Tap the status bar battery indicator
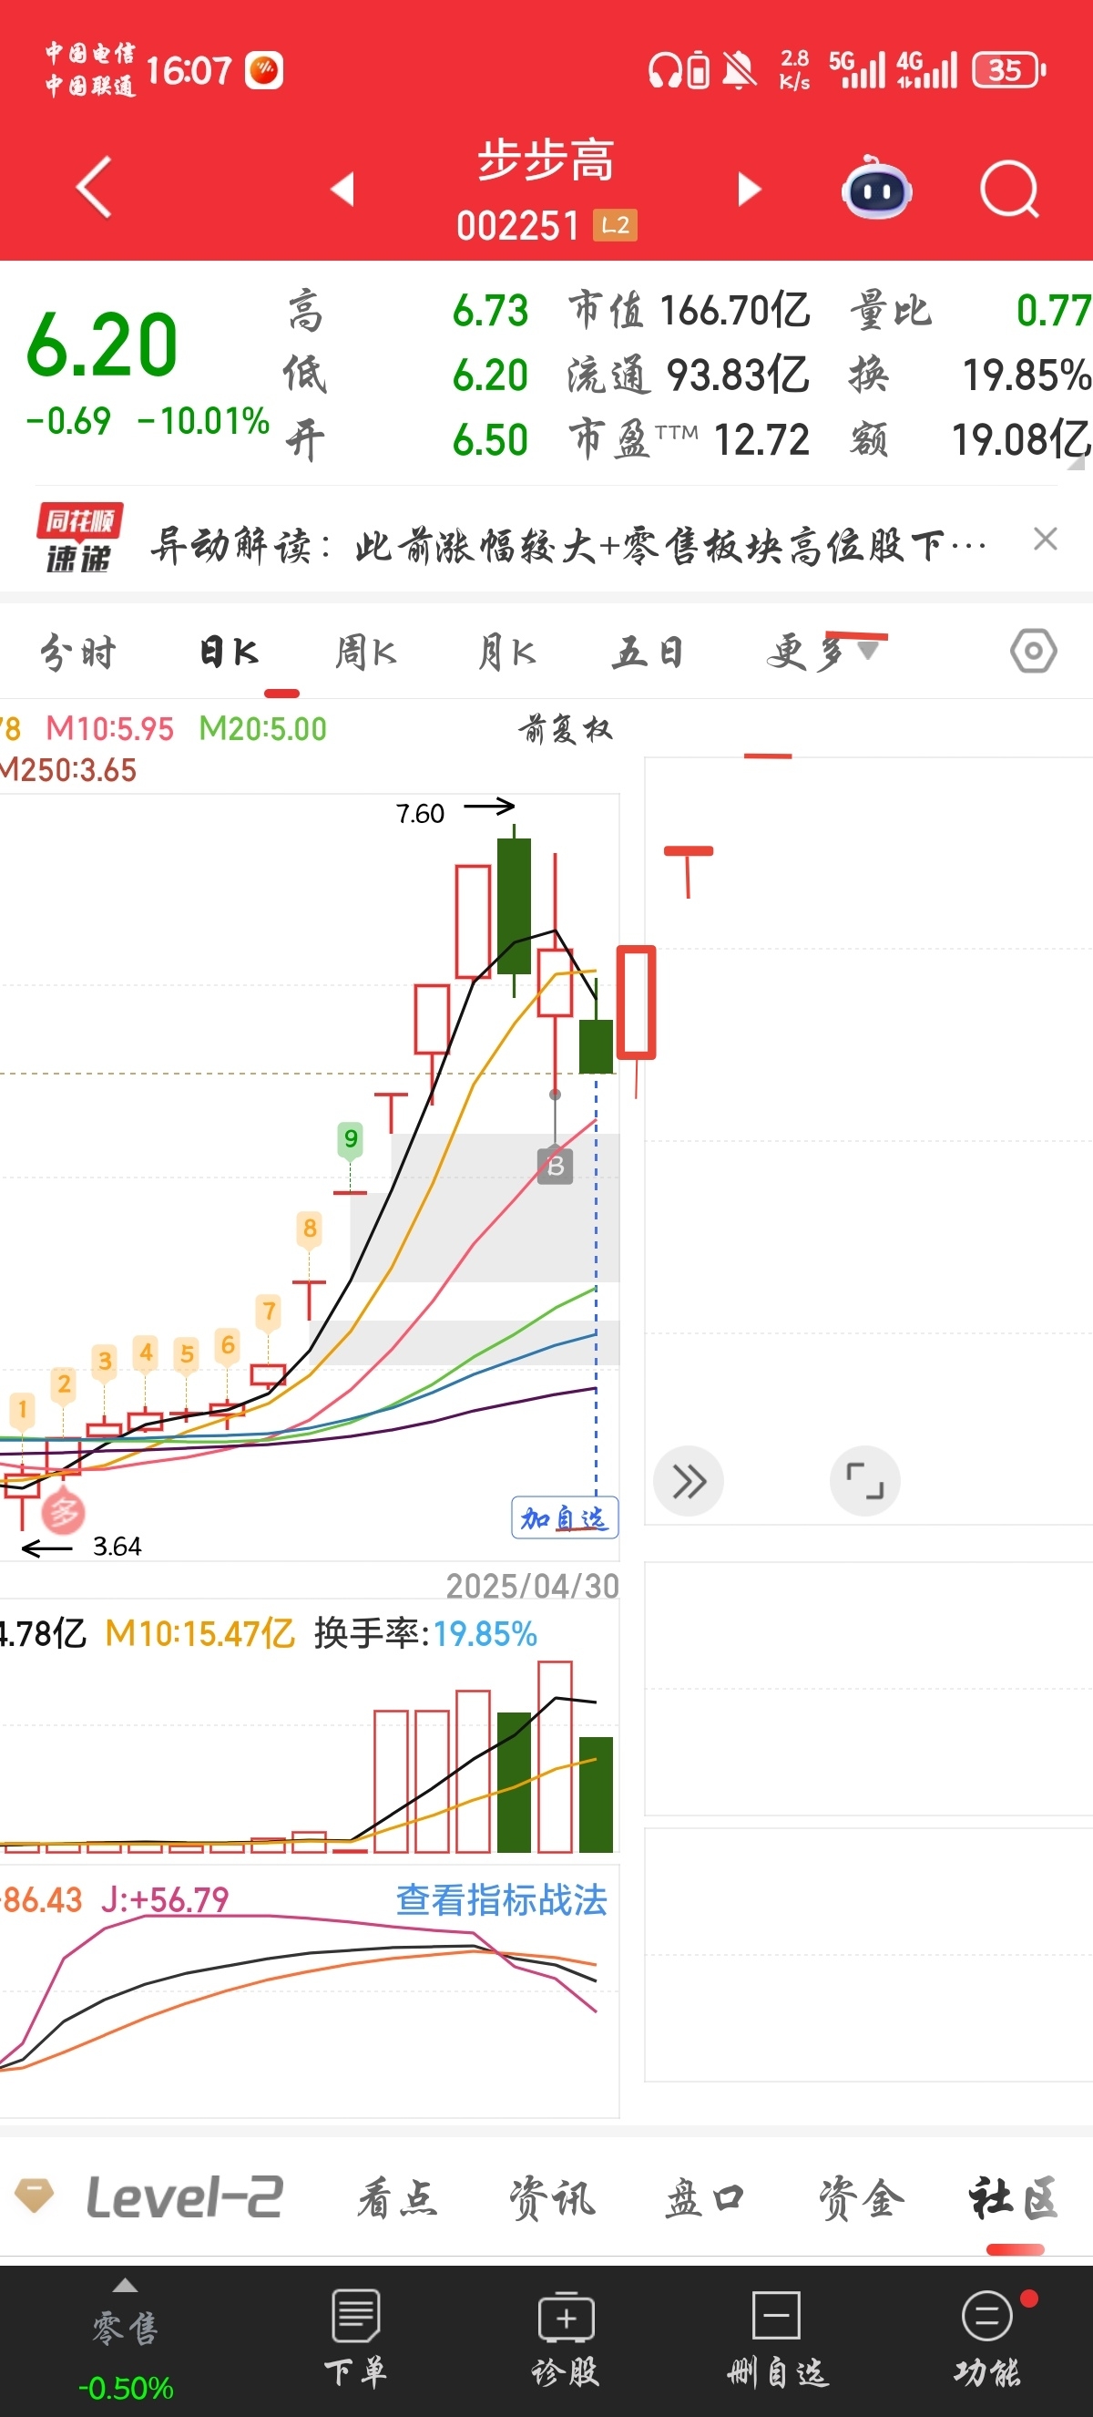The image size is (1093, 2417). [1008, 70]
